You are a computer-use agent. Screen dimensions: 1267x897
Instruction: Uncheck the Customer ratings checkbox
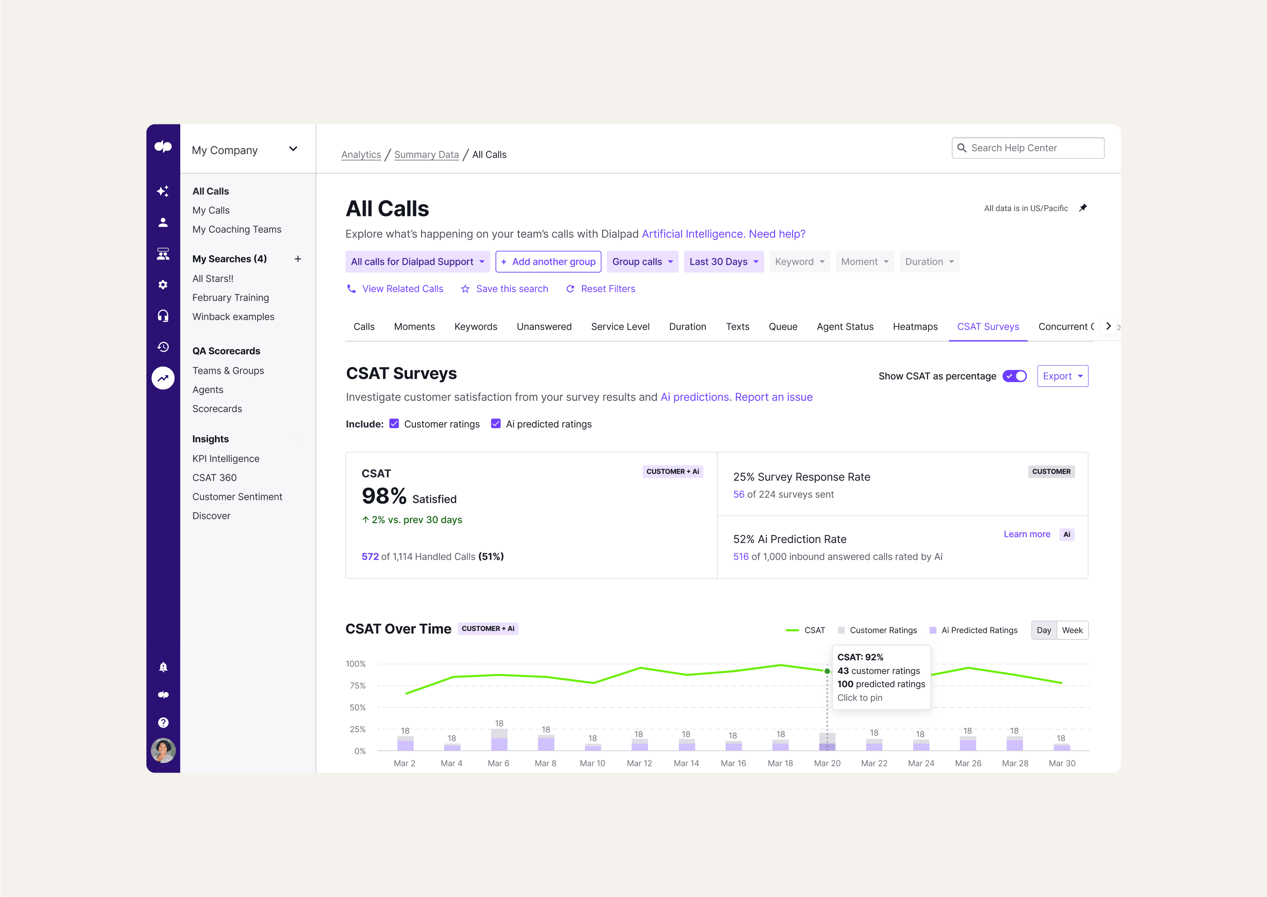click(393, 423)
